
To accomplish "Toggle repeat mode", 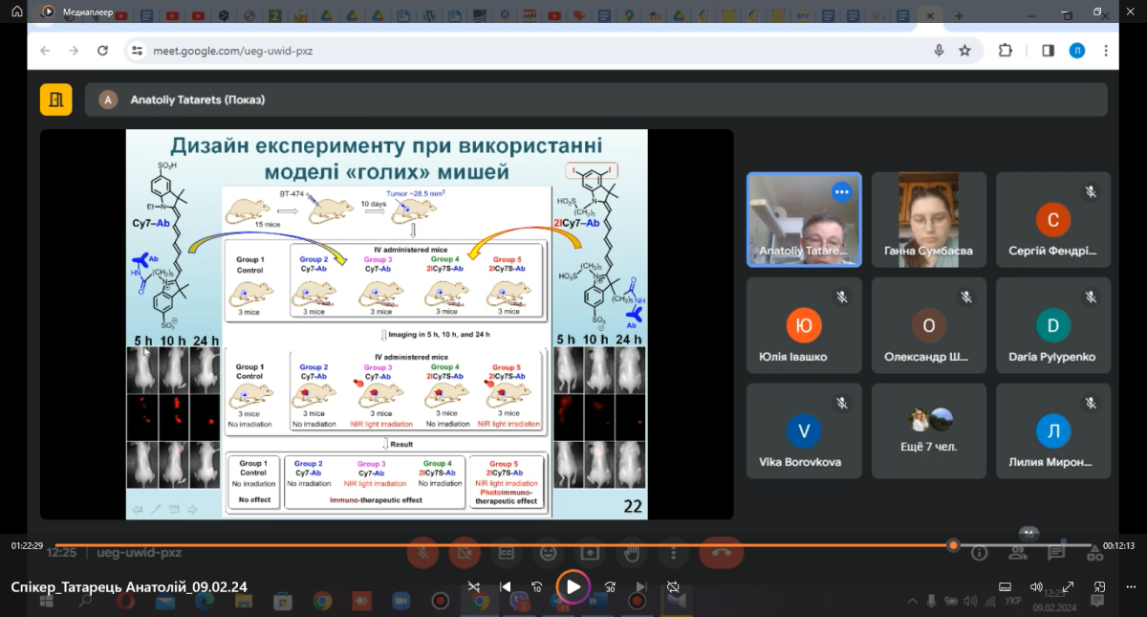I will [x=673, y=586].
